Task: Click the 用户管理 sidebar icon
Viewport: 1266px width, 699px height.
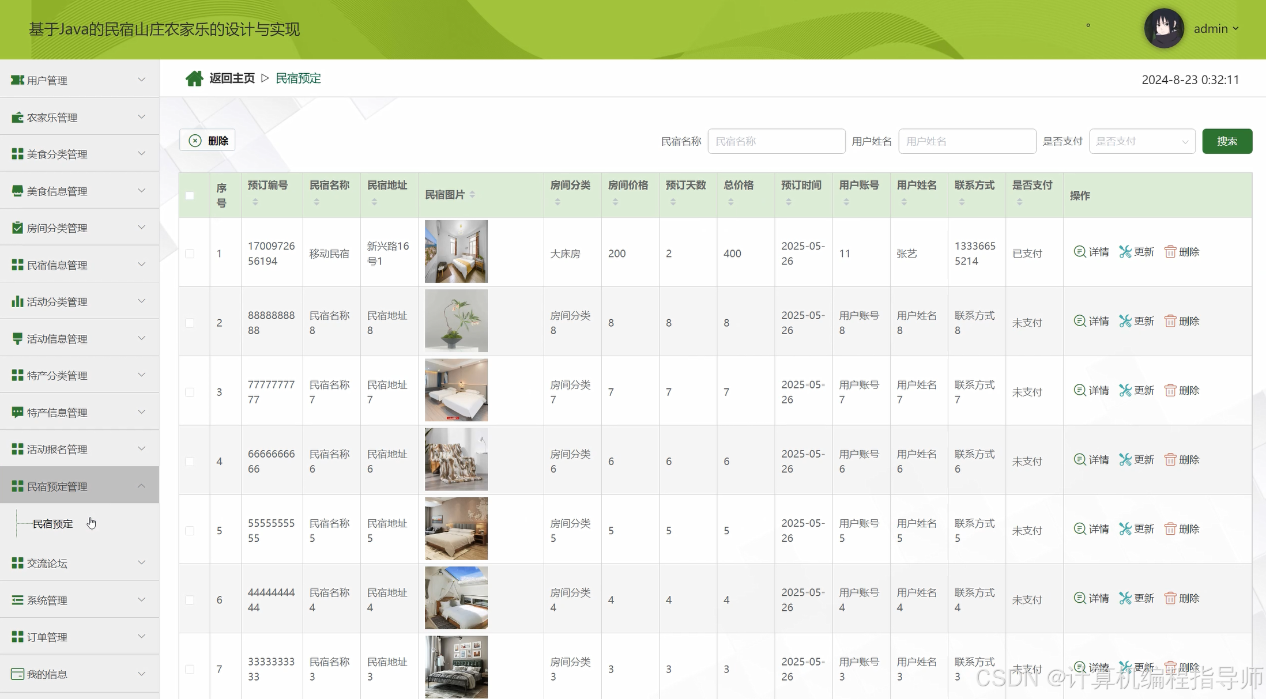Action: tap(17, 80)
